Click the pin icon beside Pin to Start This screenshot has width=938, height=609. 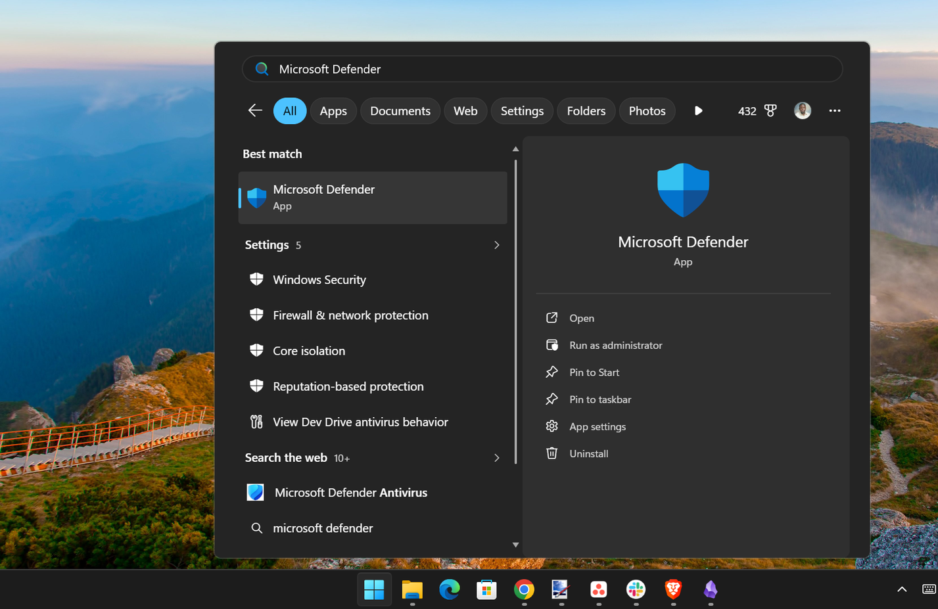tap(551, 372)
